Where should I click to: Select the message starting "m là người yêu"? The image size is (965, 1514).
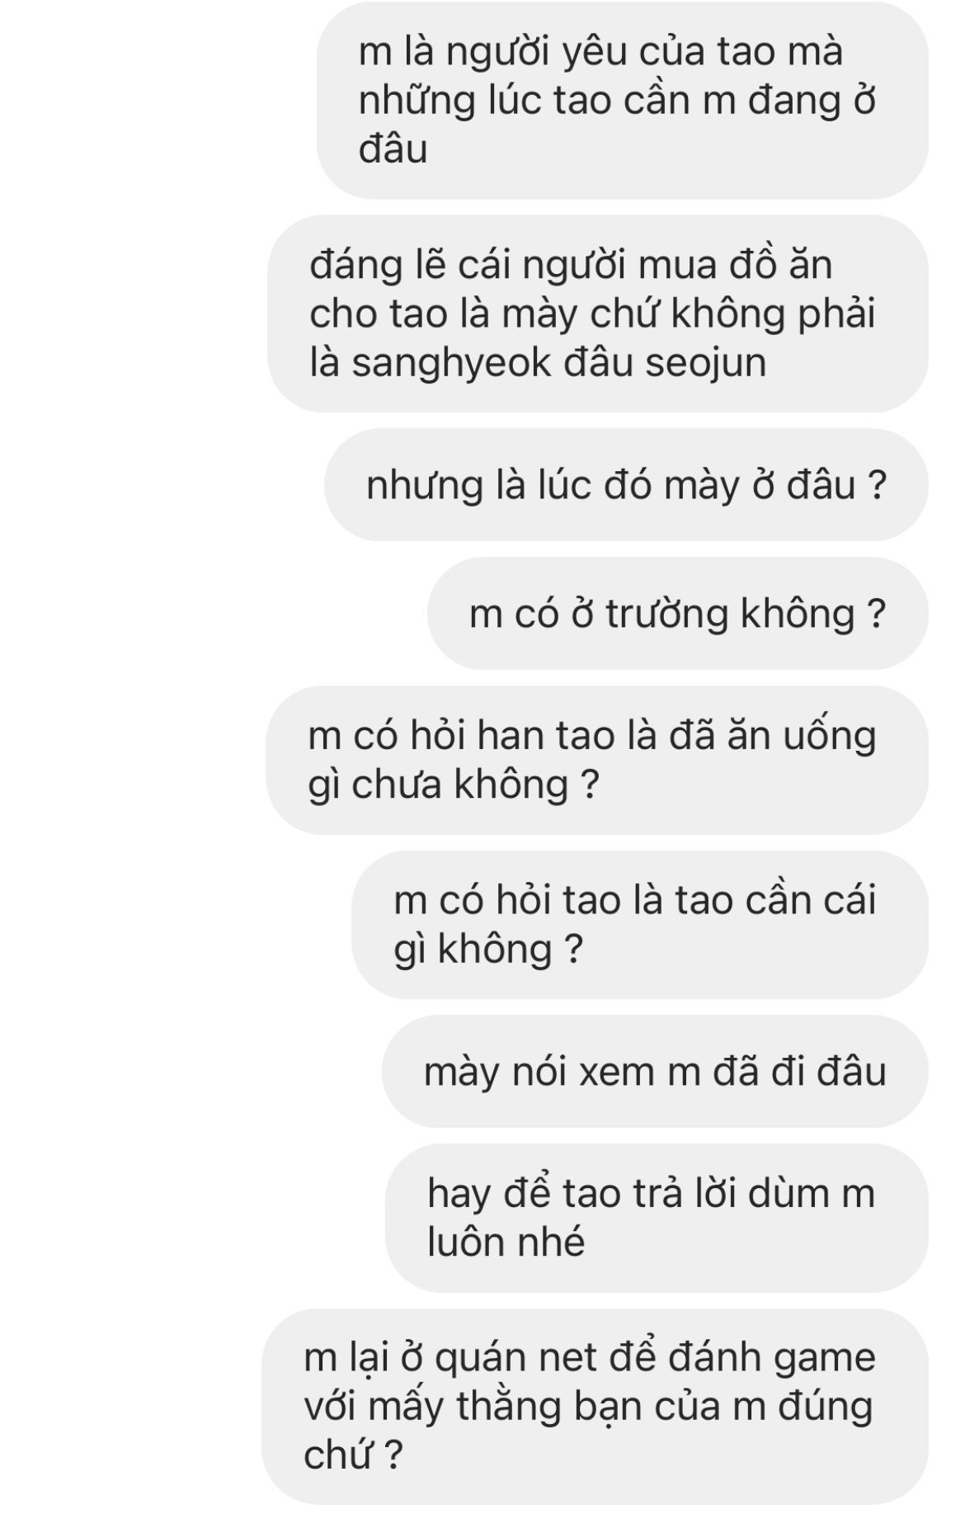click(623, 101)
